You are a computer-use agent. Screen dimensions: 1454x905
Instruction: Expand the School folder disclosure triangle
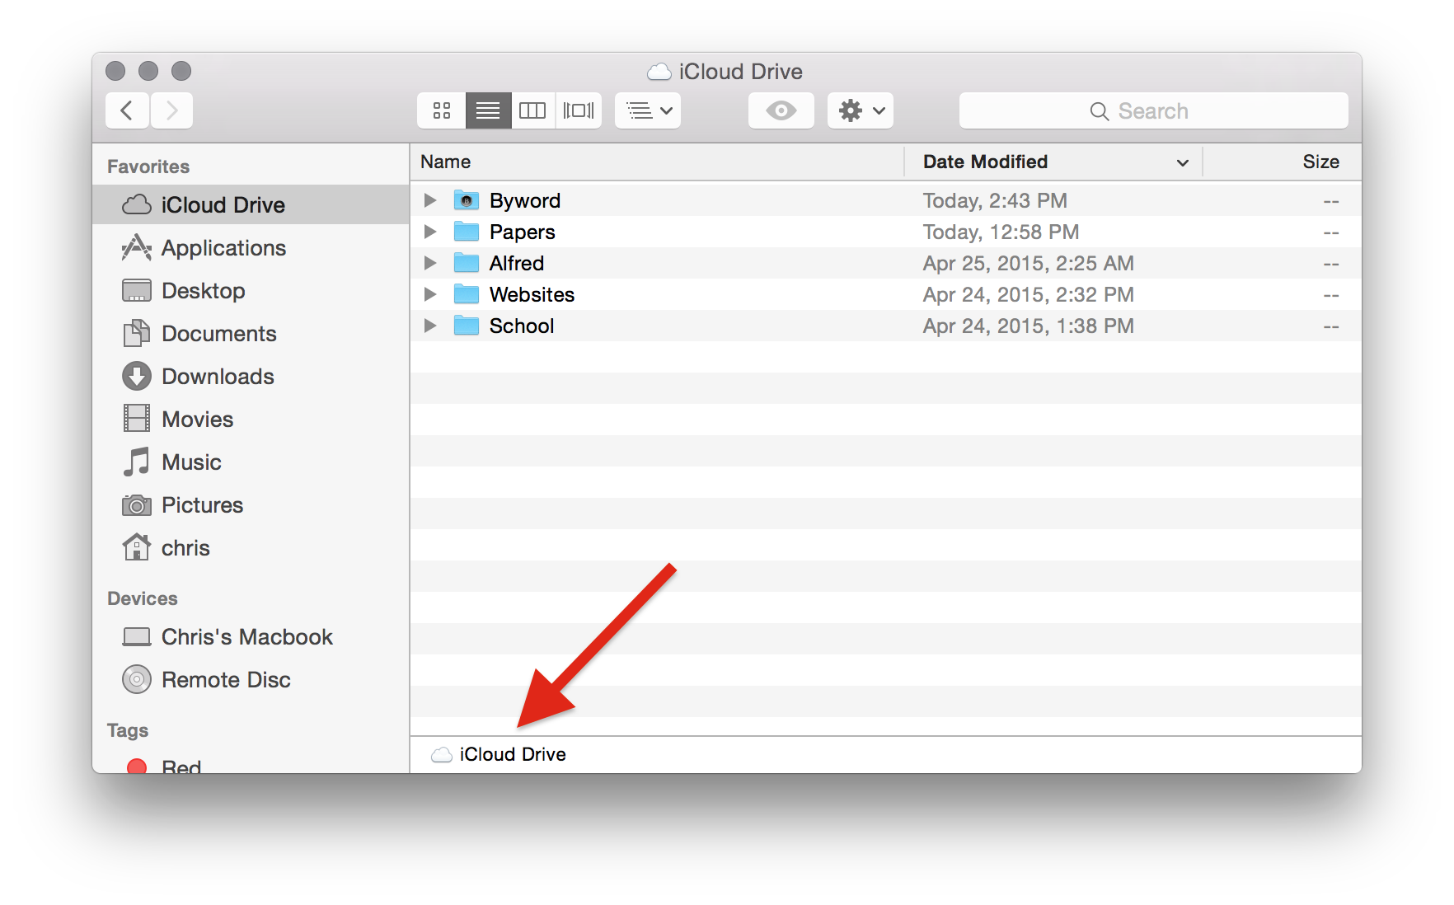[x=429, y=326]
